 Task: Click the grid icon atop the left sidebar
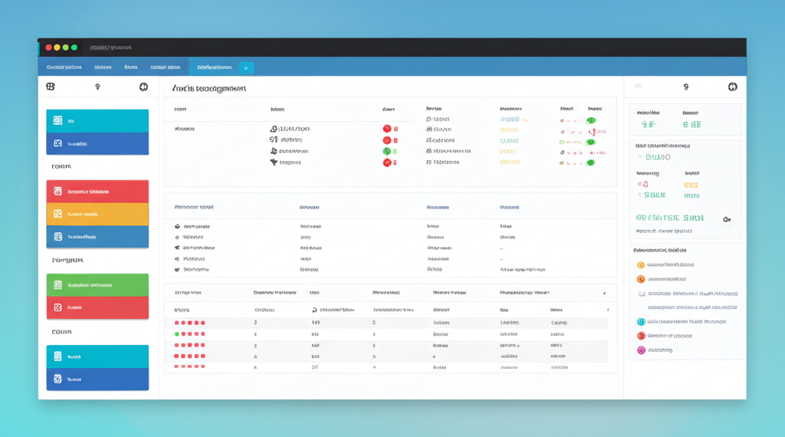(51, 87)
